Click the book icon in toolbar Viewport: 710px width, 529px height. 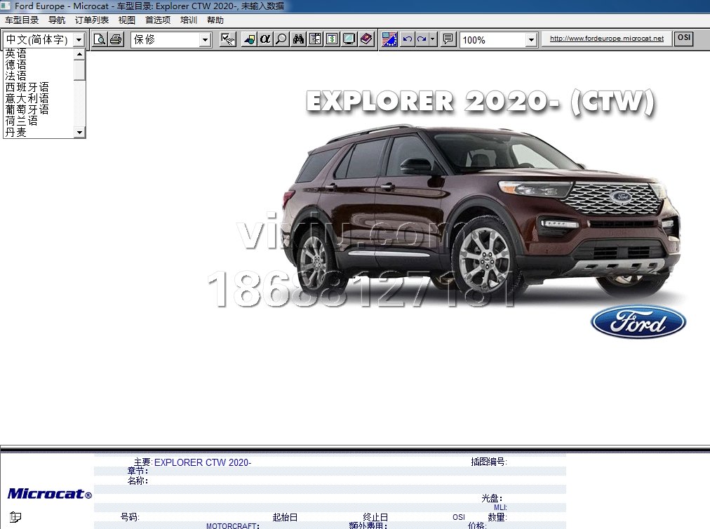point(366,39)
